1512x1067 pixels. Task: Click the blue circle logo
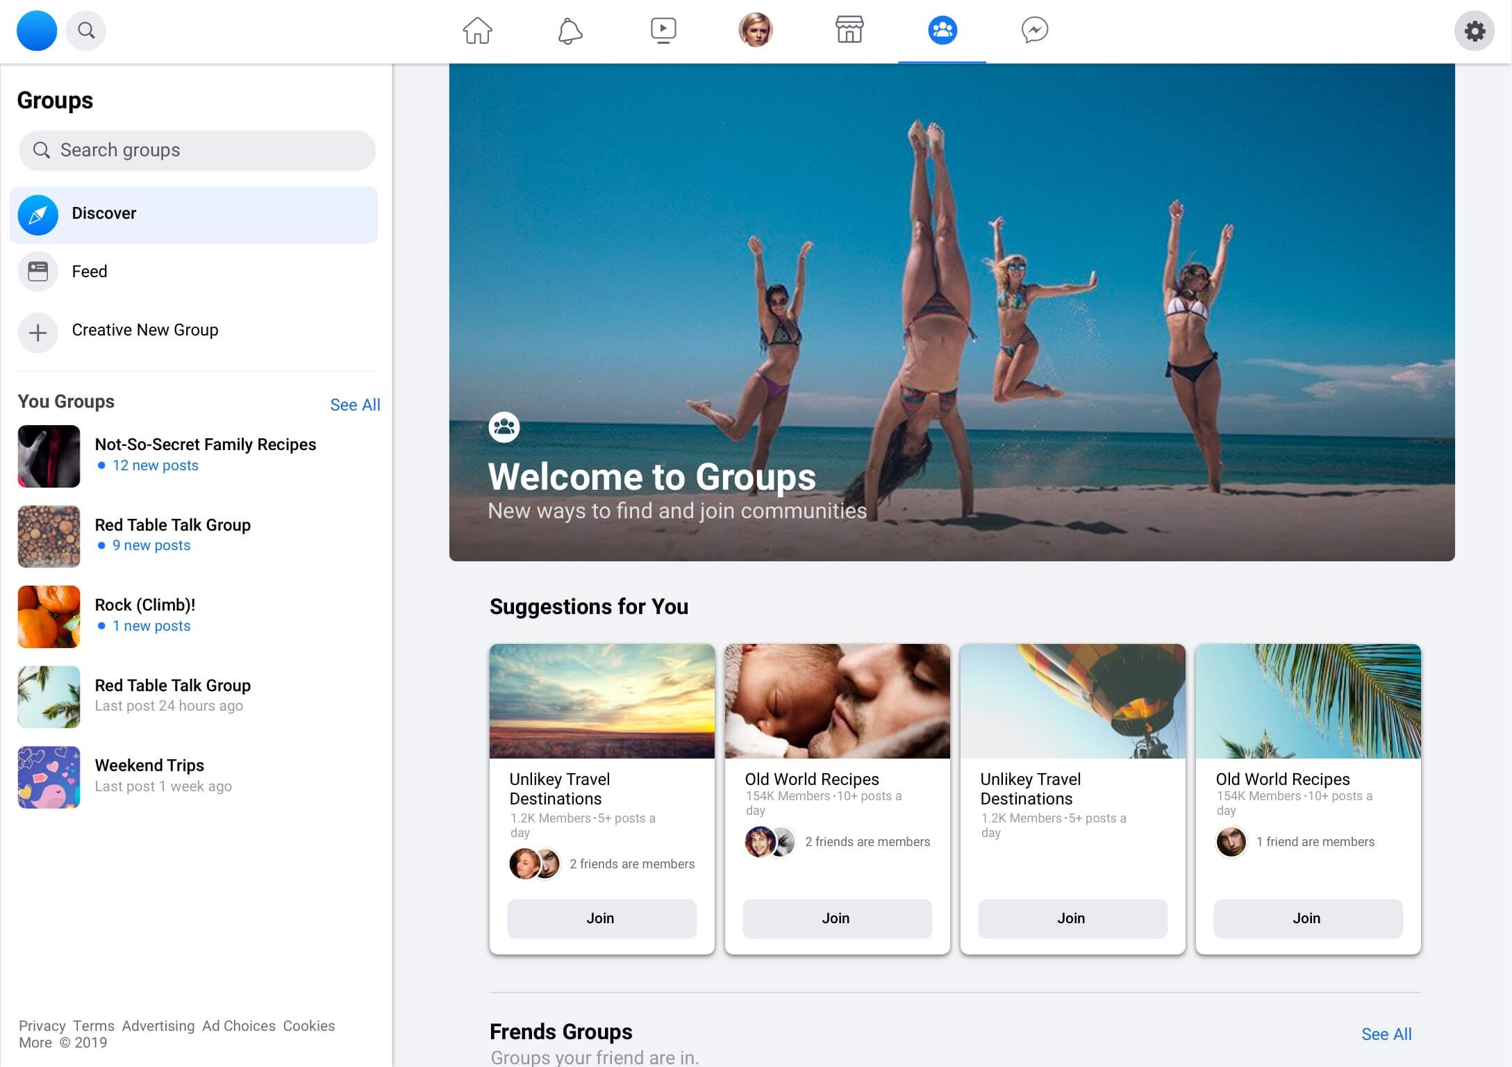[36, 31]
